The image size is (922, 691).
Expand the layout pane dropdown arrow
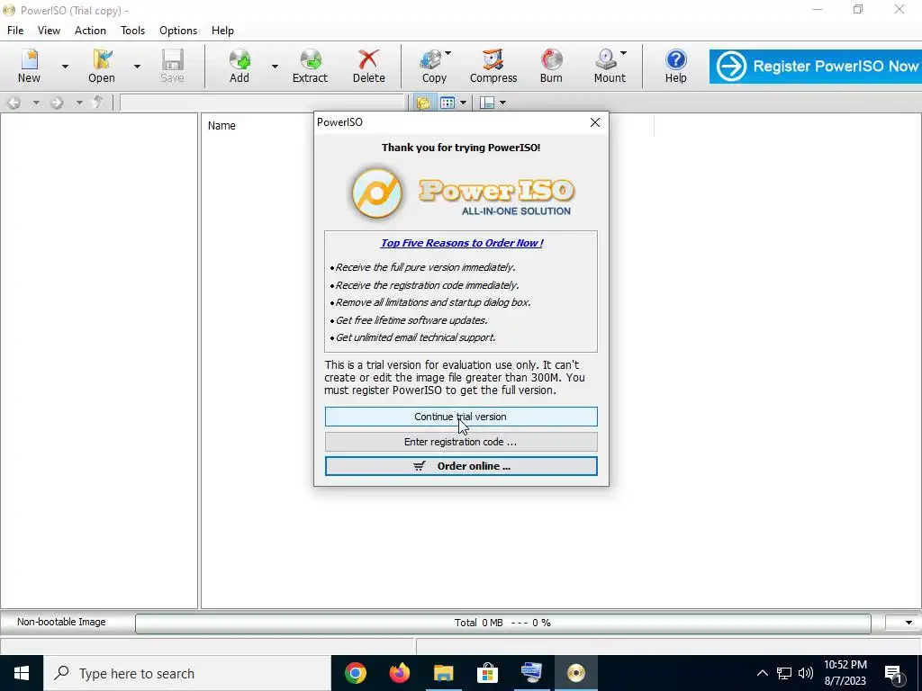click(502, 103)
